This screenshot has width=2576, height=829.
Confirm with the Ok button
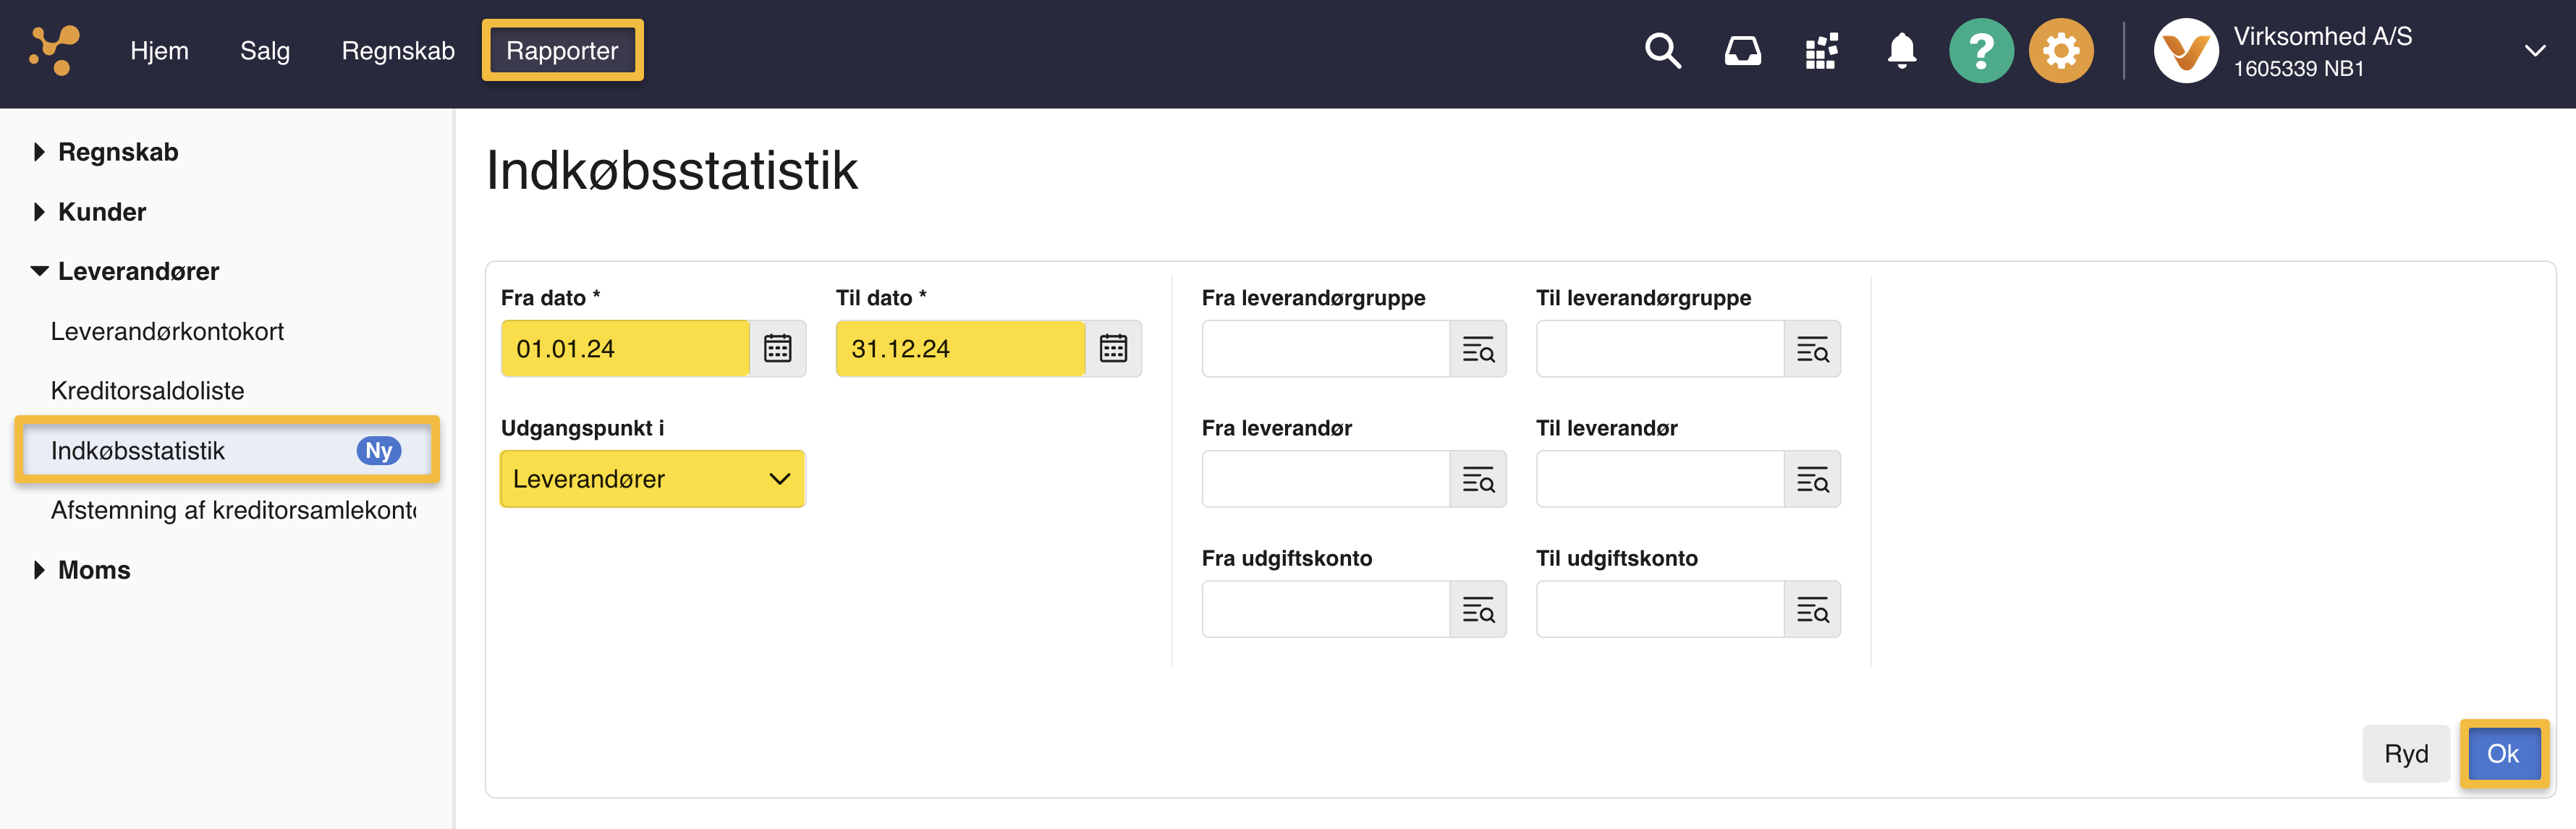(x=2504, y=753)
